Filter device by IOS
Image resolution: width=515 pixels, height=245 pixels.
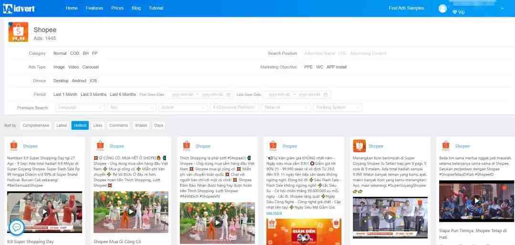(x=93, y=81)
